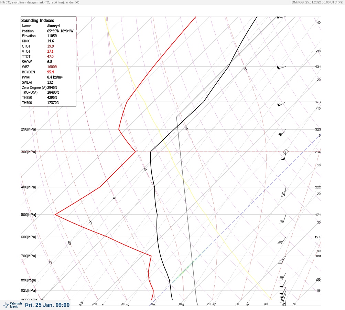The width and height of the screenshot is (345, 310).
Task: Click the wind barb at 250 hPa level
Action: 282,133
